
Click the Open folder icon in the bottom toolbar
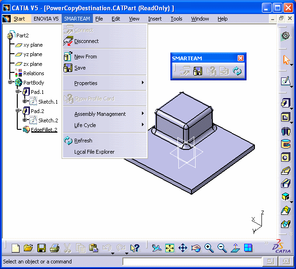tap(28, 248)
